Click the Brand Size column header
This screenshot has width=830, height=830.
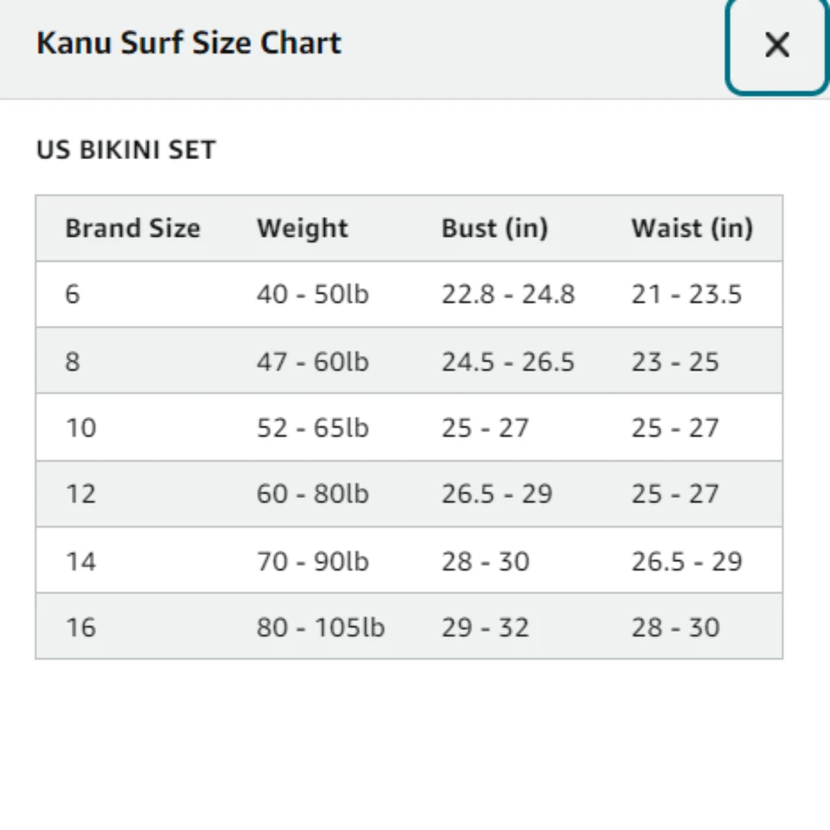132,228
